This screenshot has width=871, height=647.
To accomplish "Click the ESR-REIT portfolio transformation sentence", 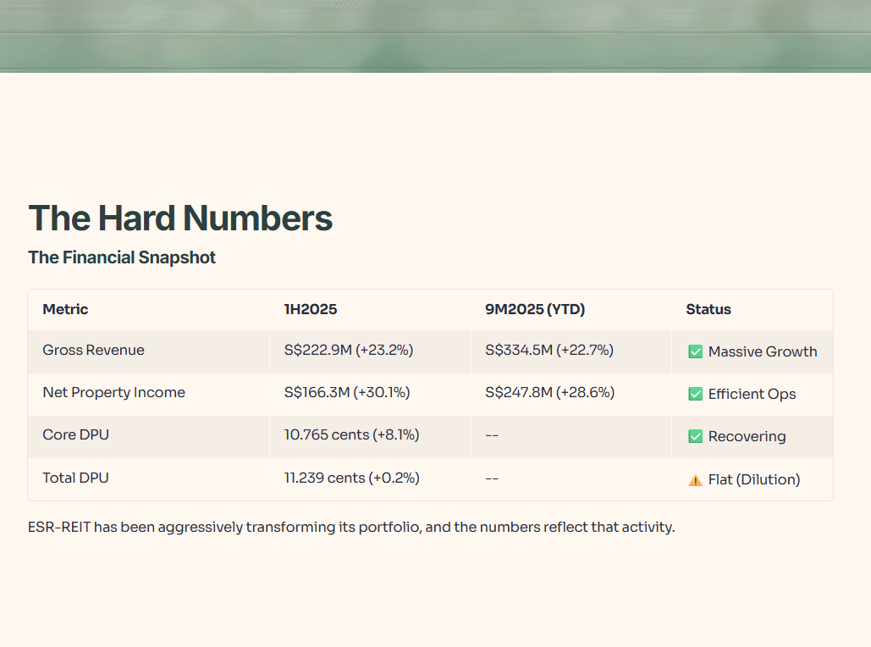I will pyautogui.click(x=351, y=527).
